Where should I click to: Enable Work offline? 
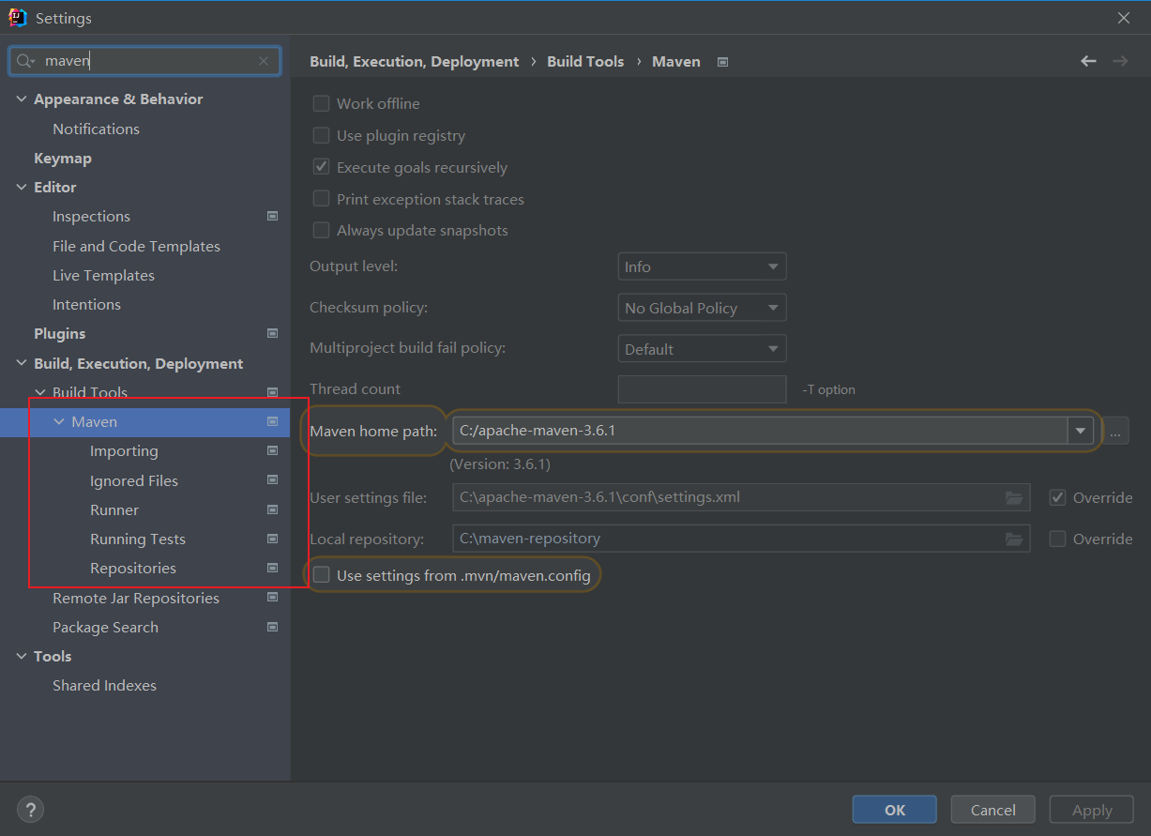pyautogui.click(x=321, y=103)
